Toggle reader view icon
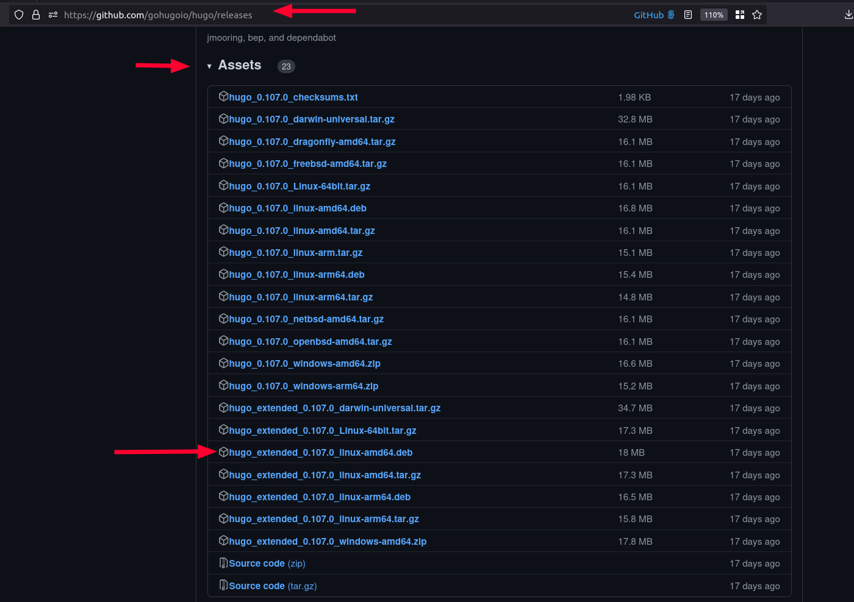The width and height of the screenshot is (854, 602). coord(688,15)
